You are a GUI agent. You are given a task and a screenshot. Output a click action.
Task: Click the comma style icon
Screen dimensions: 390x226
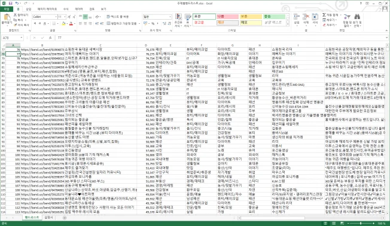coord(157,24)
